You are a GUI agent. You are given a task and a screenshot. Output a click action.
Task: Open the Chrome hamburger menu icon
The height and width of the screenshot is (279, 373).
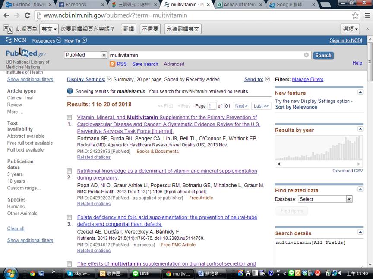[x=367, y=15]
